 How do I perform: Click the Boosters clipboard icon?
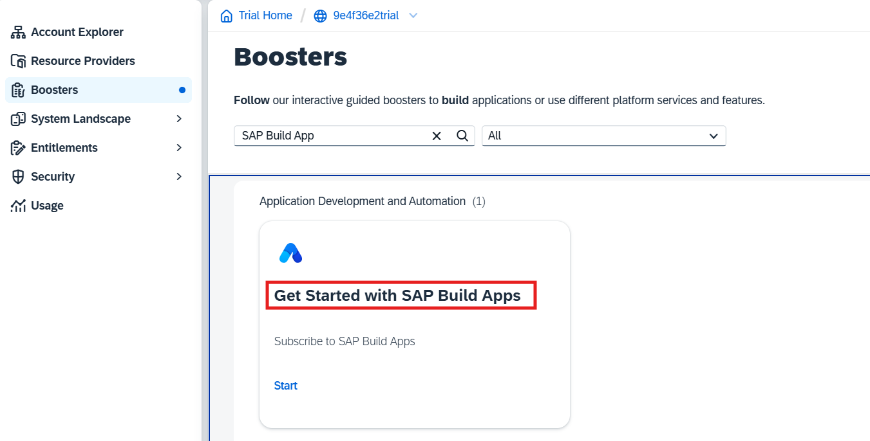point(18,90)
